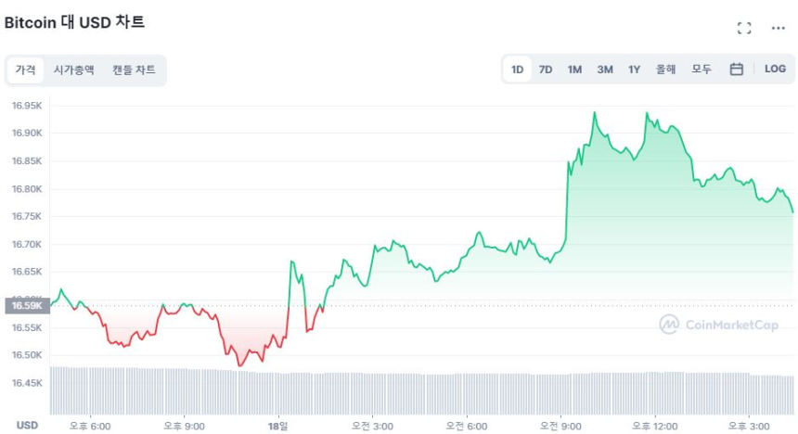Click the 18일 date marker on axis

(279, 426)
